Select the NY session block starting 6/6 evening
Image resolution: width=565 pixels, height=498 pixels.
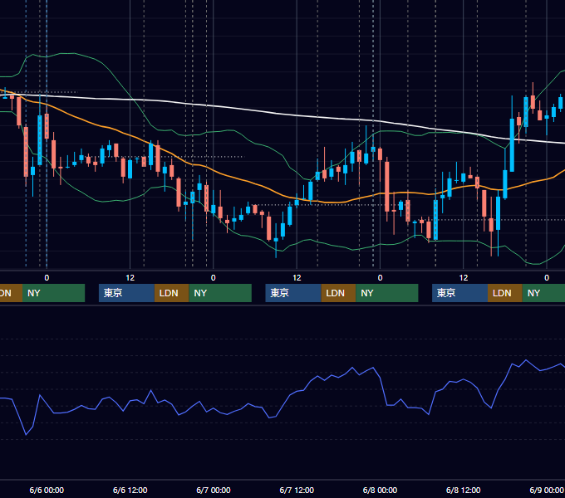point(220,293)
